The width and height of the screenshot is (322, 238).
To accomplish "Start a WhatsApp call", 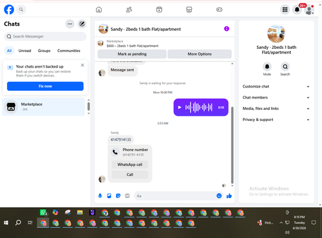I will click(130, 165).
